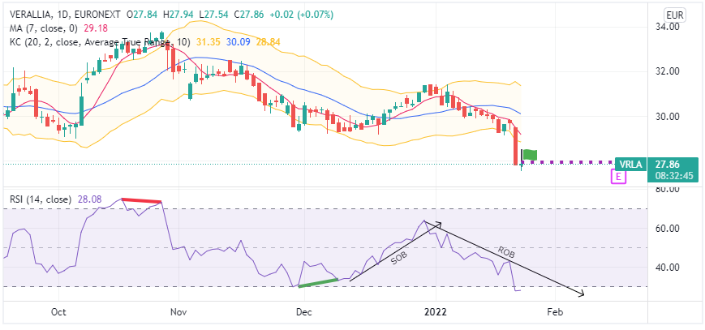
Task: Select the KC (20, 2, close) indicator legend
Action: (100, 42)
